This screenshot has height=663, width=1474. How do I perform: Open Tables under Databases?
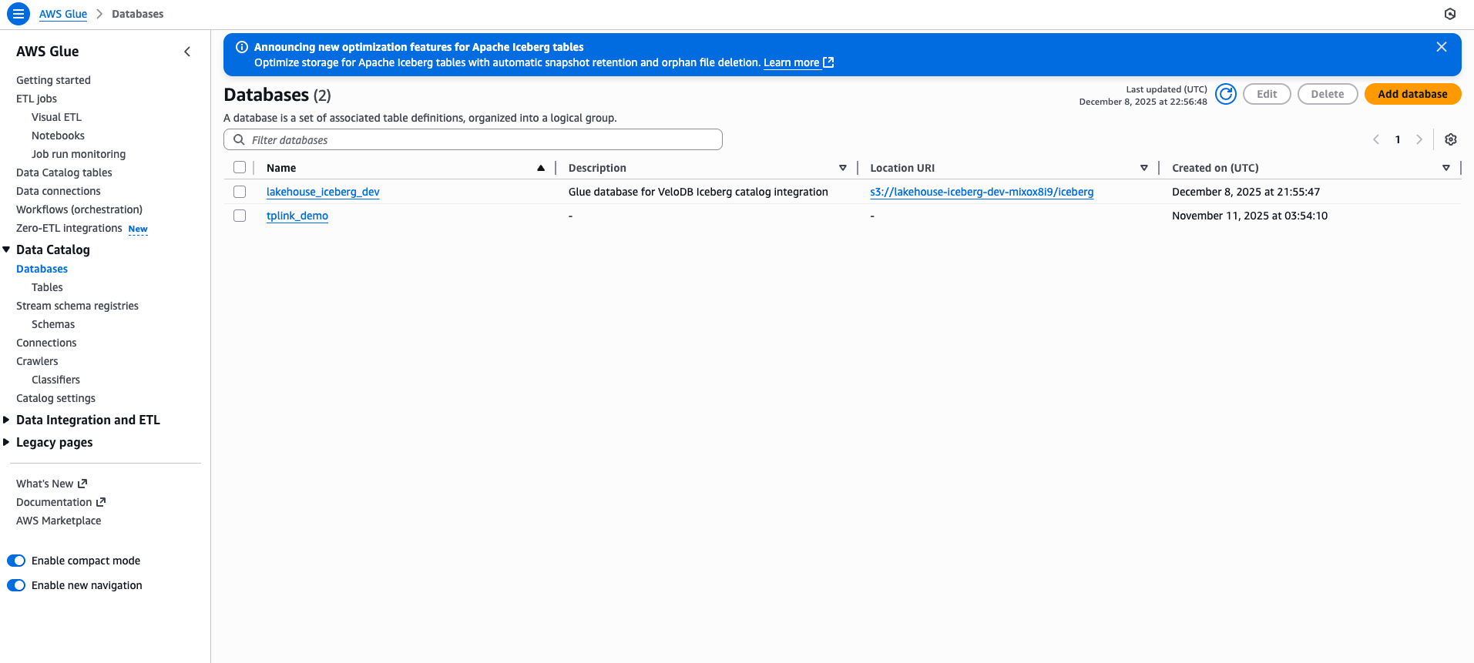47,287
